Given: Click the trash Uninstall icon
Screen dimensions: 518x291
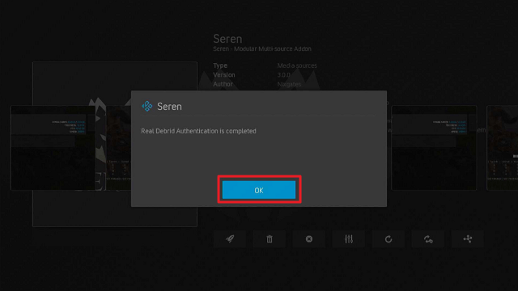Looking at the screenshot, I should click(x=270, y=239).
